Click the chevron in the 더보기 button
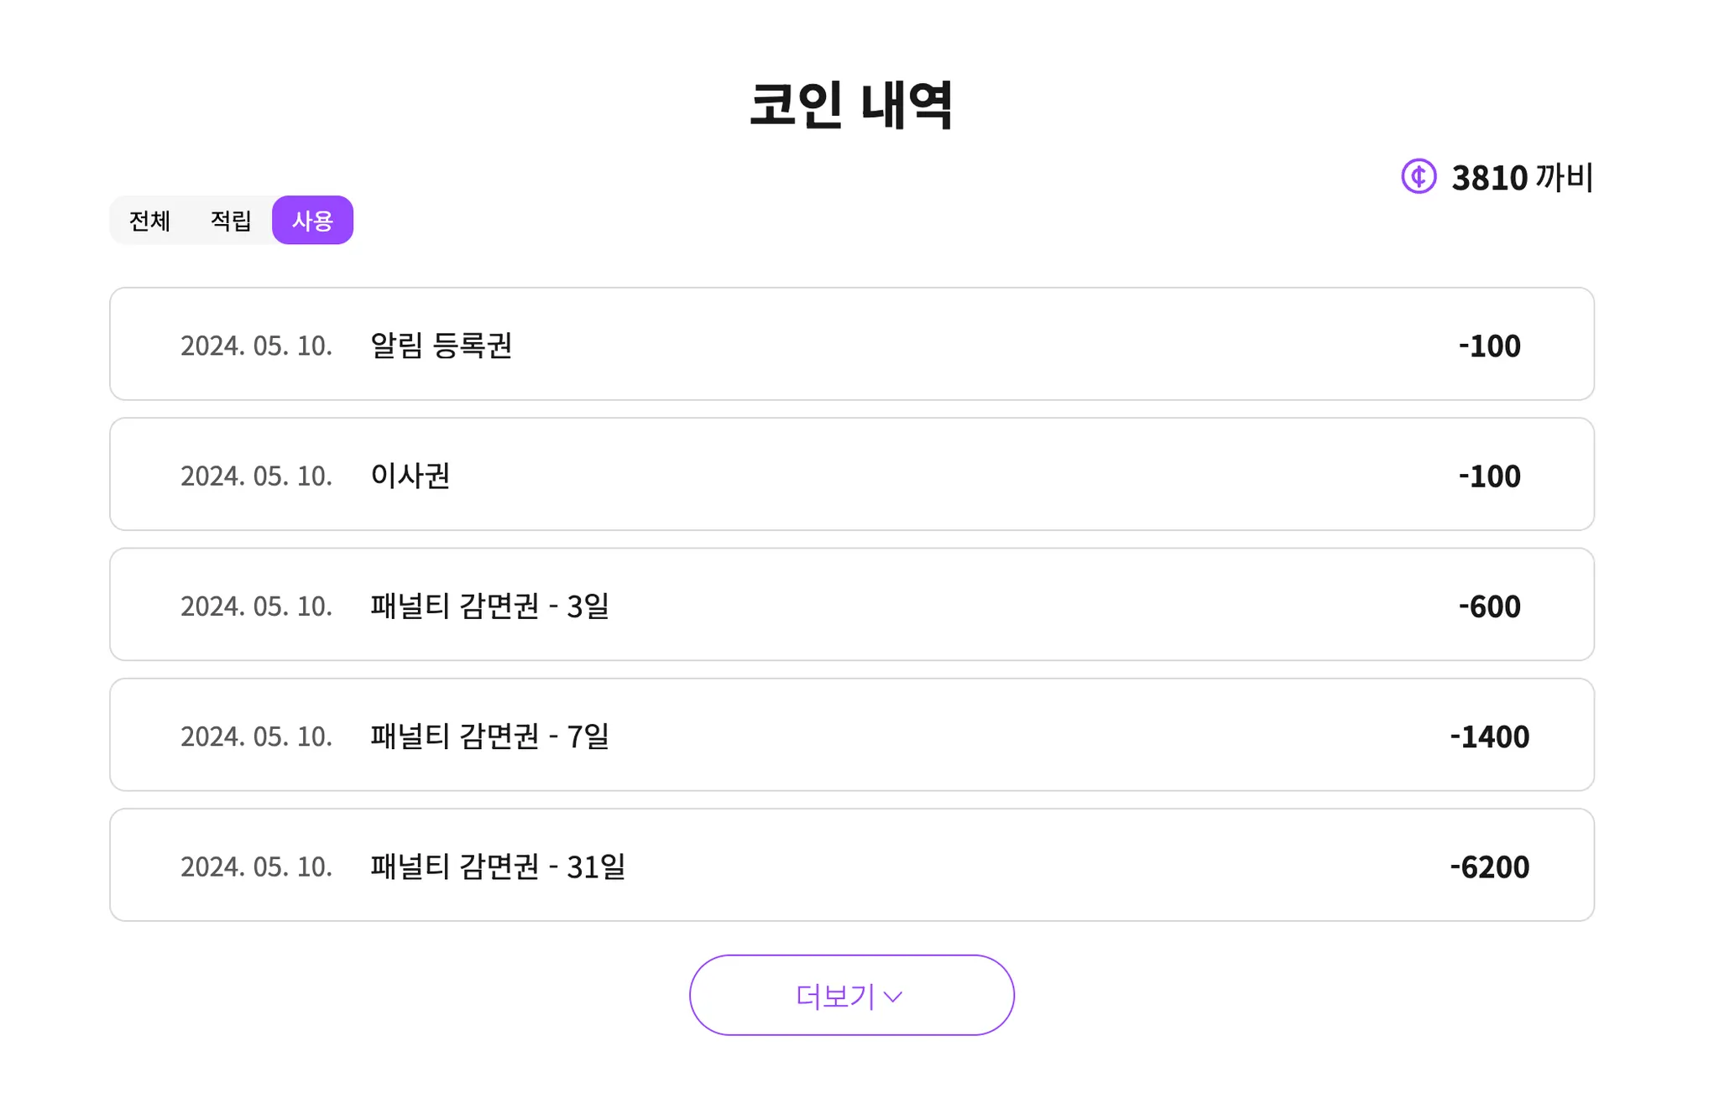Screen dimensions: 1719x1093 coord(893,997)
